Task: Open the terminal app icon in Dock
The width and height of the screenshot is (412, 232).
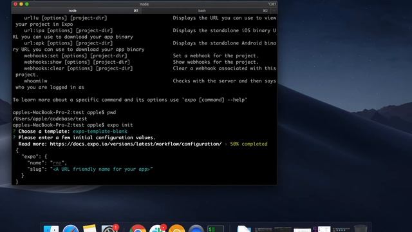Action: pyautogui.click(x=216, y=229)
